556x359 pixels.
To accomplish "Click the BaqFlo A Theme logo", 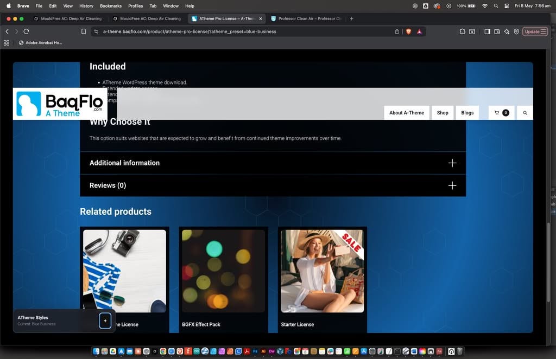I will tap(60, 104).
